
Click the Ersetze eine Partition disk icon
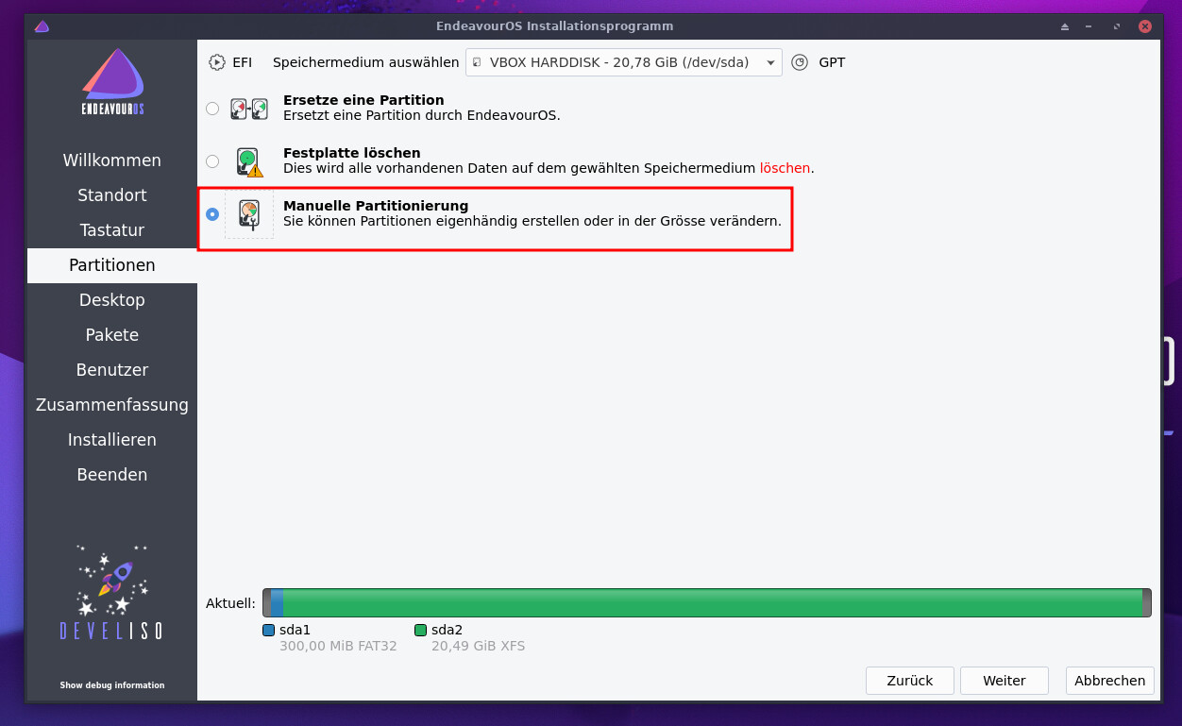point(249,109)
